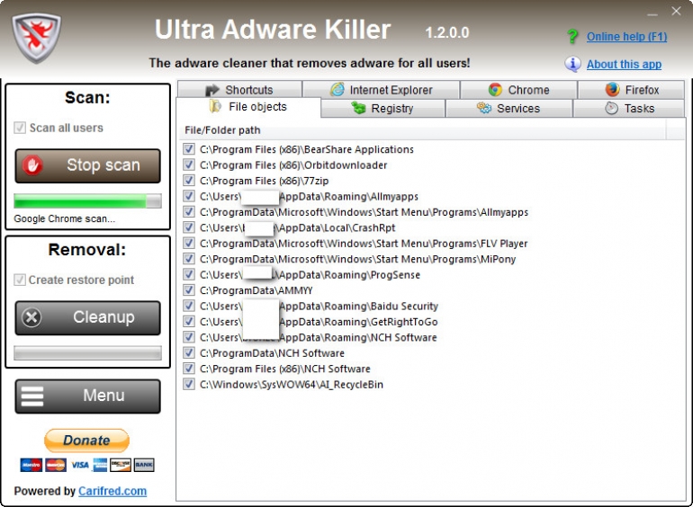
Task: Uncheck the Baidu Security entry checkbox
Action: tap(189, 306)
